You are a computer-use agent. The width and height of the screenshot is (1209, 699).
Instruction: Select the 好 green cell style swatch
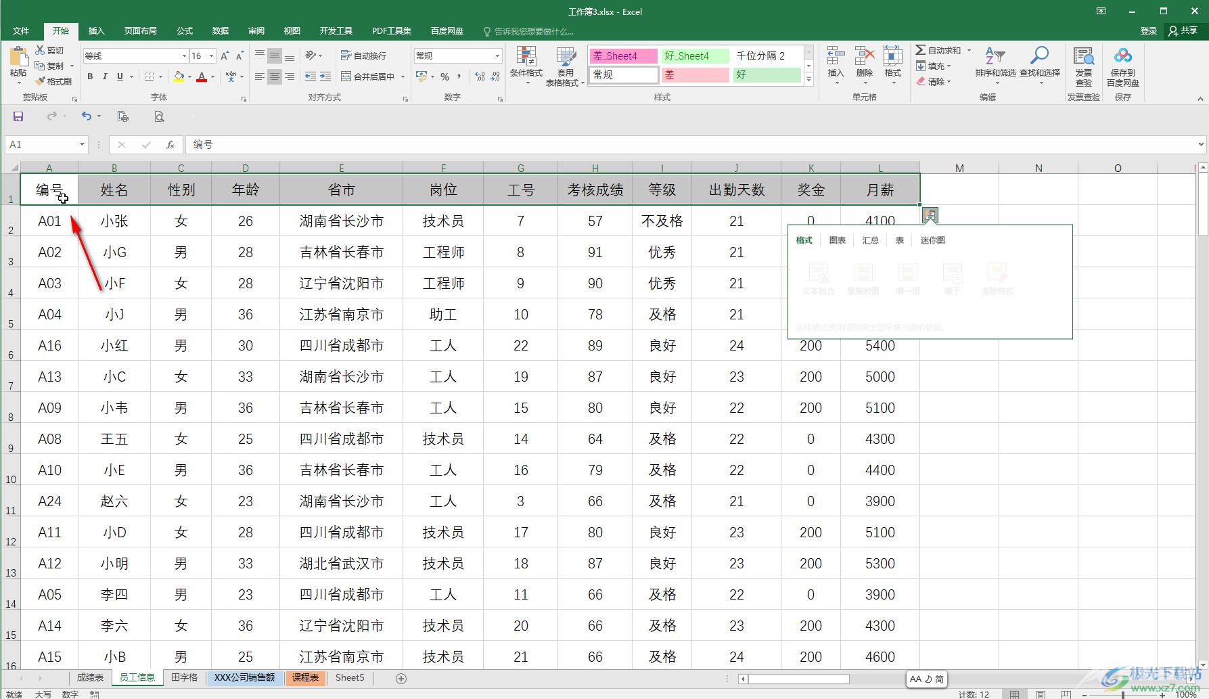click(767, 75)
